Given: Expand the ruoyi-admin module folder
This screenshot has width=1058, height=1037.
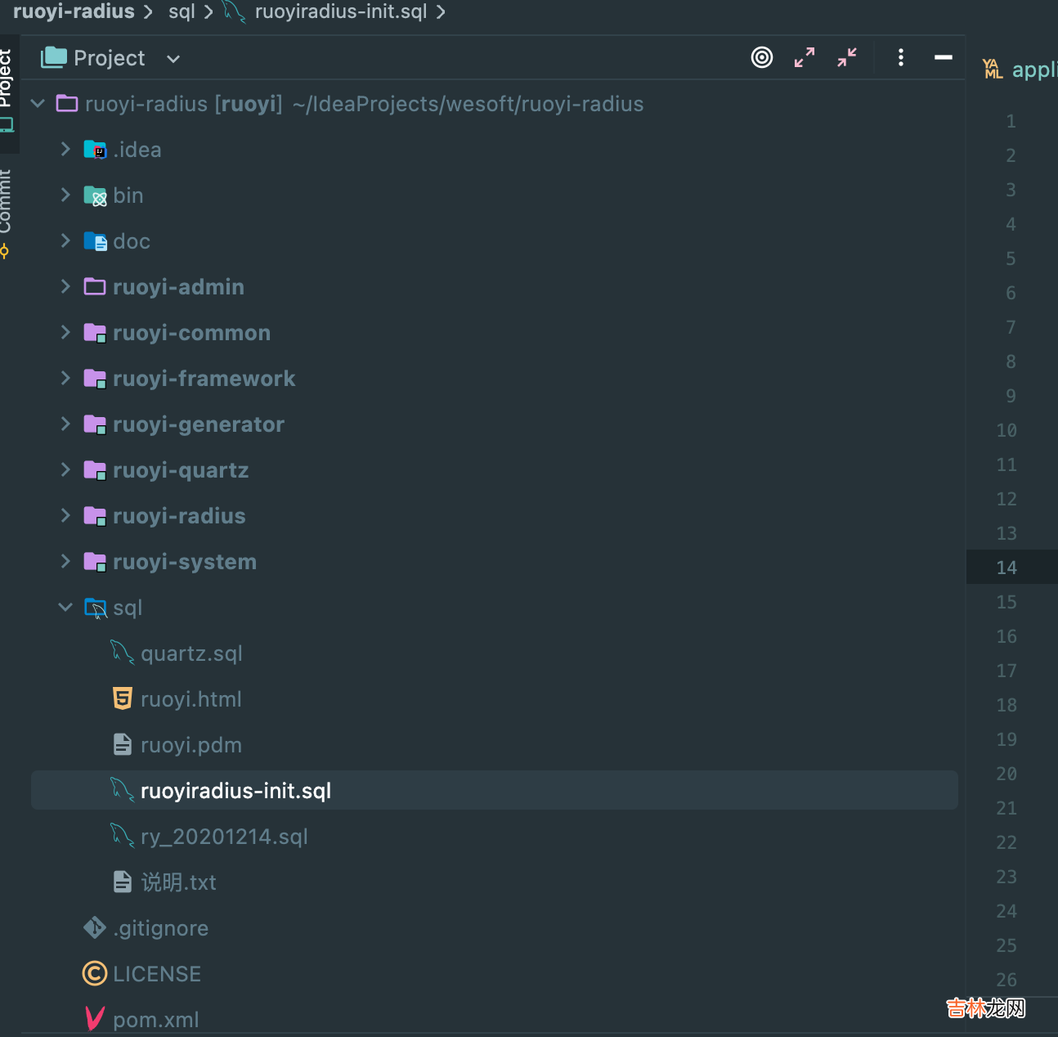Looking at the screenshot, I should tap(65, 286).
